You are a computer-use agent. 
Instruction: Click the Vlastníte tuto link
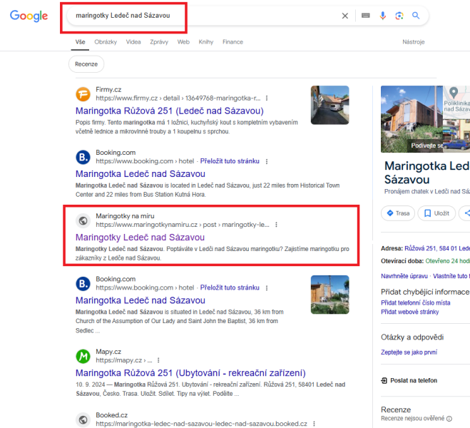451,276
